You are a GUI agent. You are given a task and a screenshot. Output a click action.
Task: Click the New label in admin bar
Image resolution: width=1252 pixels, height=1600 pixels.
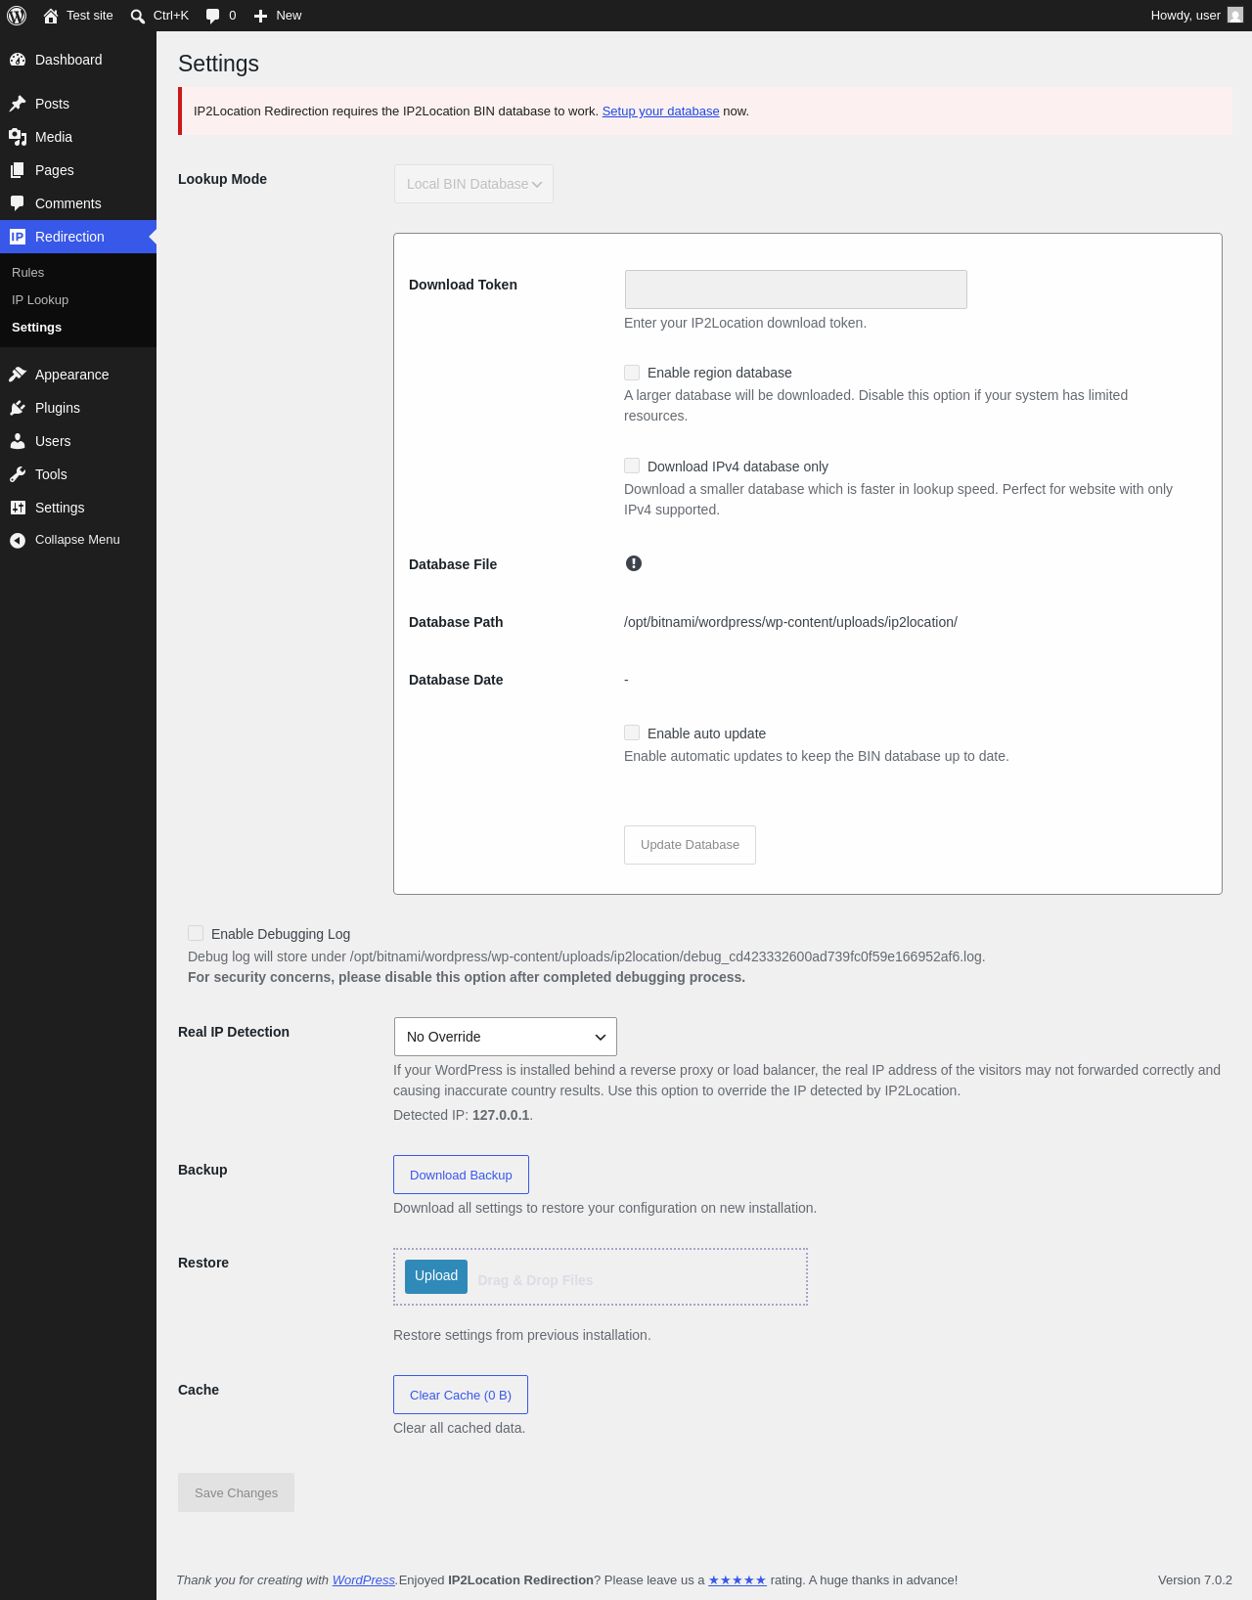289,16
